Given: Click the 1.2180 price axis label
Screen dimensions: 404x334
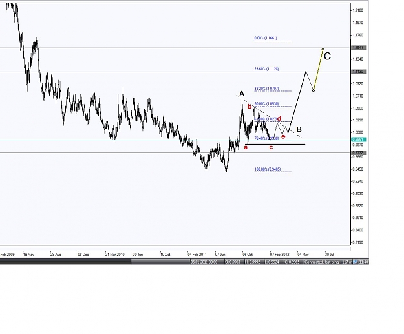Looking at the screenshot, I should 357,10.
